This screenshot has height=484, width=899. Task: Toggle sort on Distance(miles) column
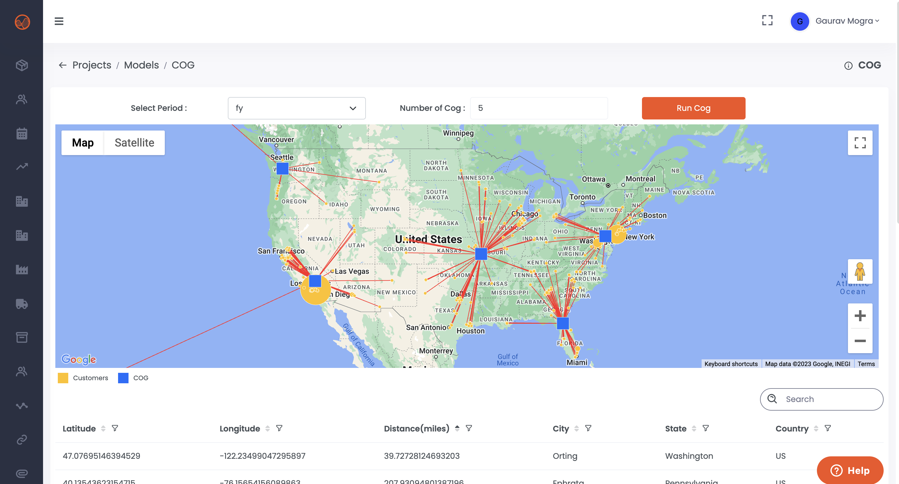457,428
